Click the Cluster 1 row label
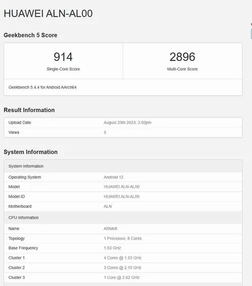 [17, 258]
